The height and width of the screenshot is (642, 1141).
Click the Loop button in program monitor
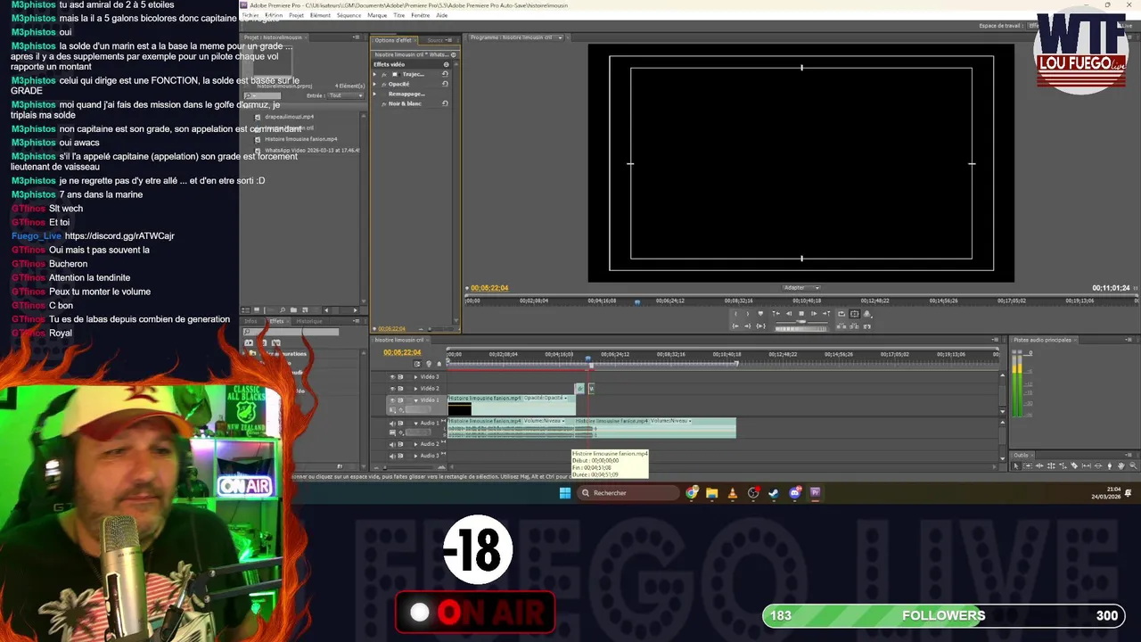[841, 314]
